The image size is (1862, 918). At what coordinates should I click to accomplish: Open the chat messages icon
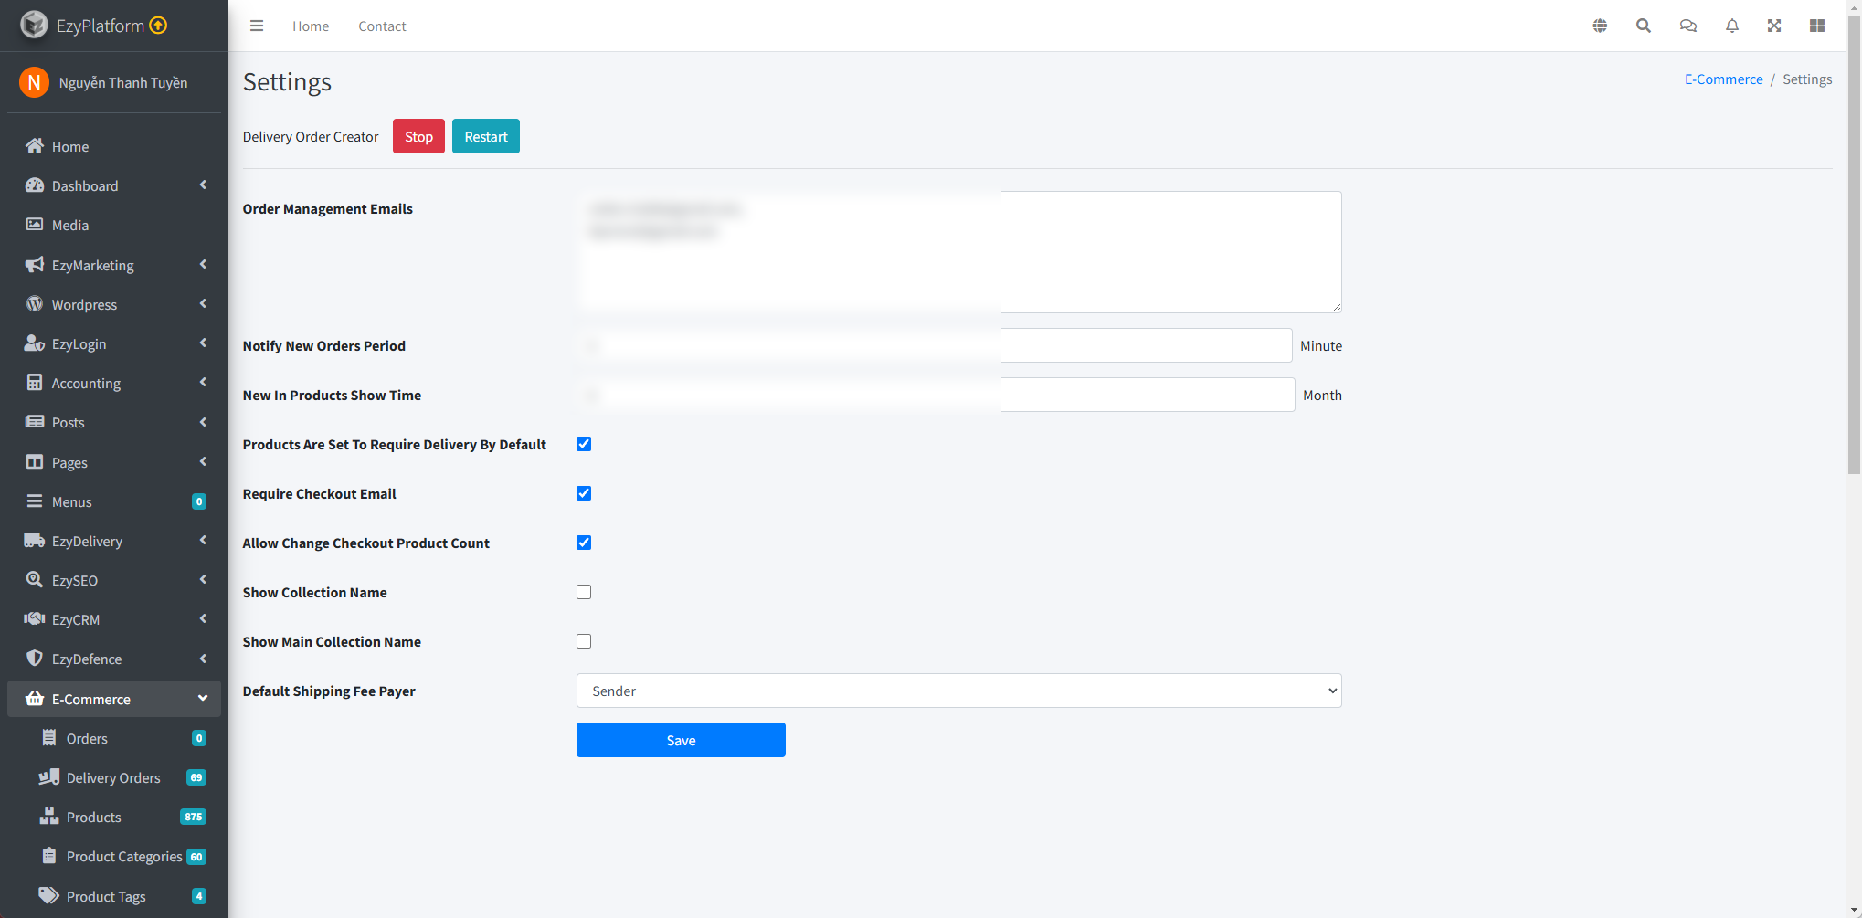[1687, 26]
